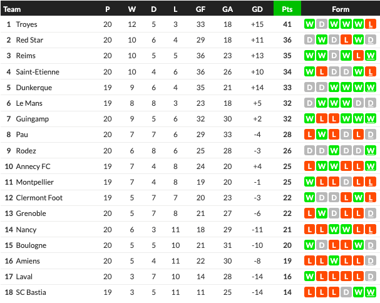Click the only win badge in Grenoble's form

click(x=321, y=213)
